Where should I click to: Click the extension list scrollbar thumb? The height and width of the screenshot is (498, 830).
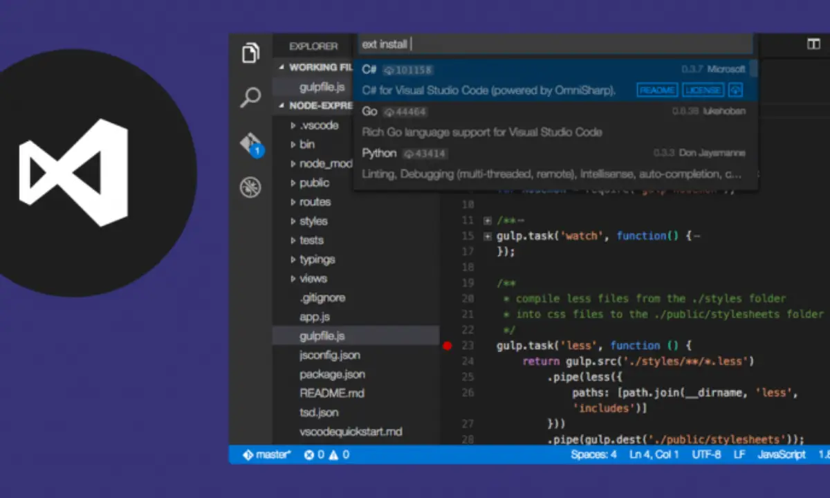[x=754, y=68]
